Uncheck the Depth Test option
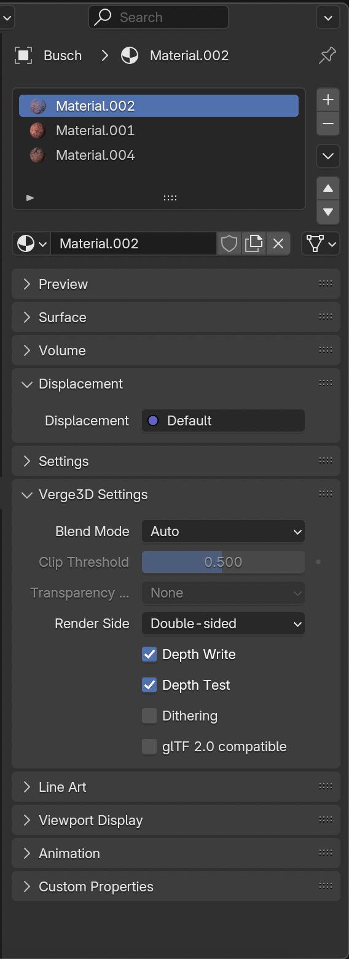349x959 pixels. point(149,685)
